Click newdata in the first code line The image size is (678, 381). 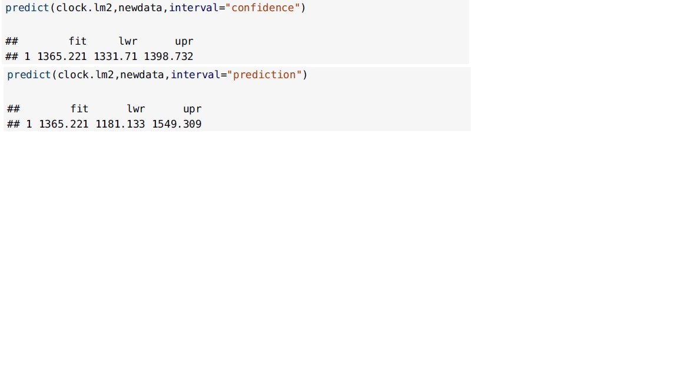pos(140,8)
